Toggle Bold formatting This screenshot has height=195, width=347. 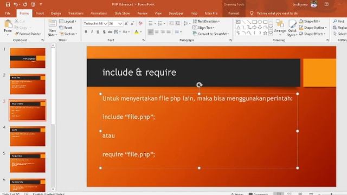point(86,32)
